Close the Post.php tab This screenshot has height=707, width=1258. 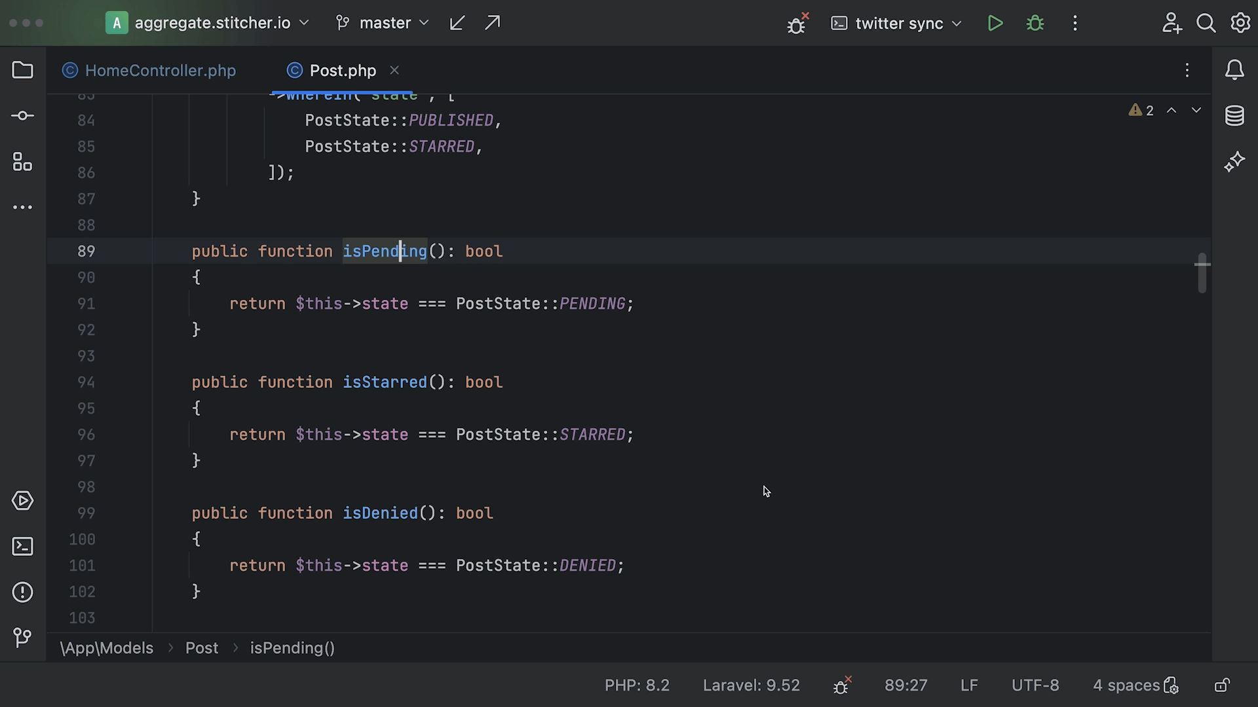pos(394,70)
